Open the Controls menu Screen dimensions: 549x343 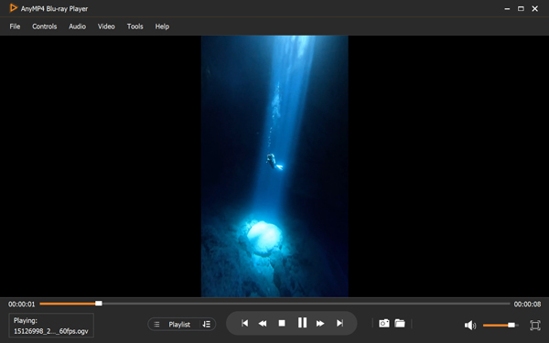pos(45,27)
